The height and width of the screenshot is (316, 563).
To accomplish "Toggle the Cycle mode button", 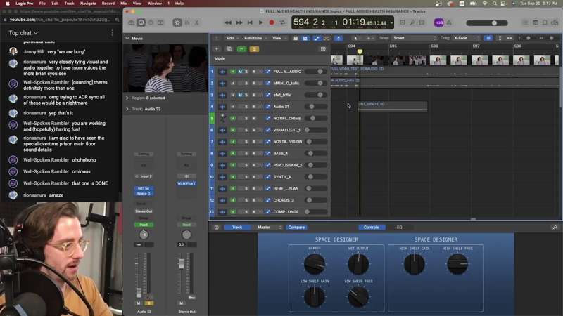I will (x=283, y=22).
